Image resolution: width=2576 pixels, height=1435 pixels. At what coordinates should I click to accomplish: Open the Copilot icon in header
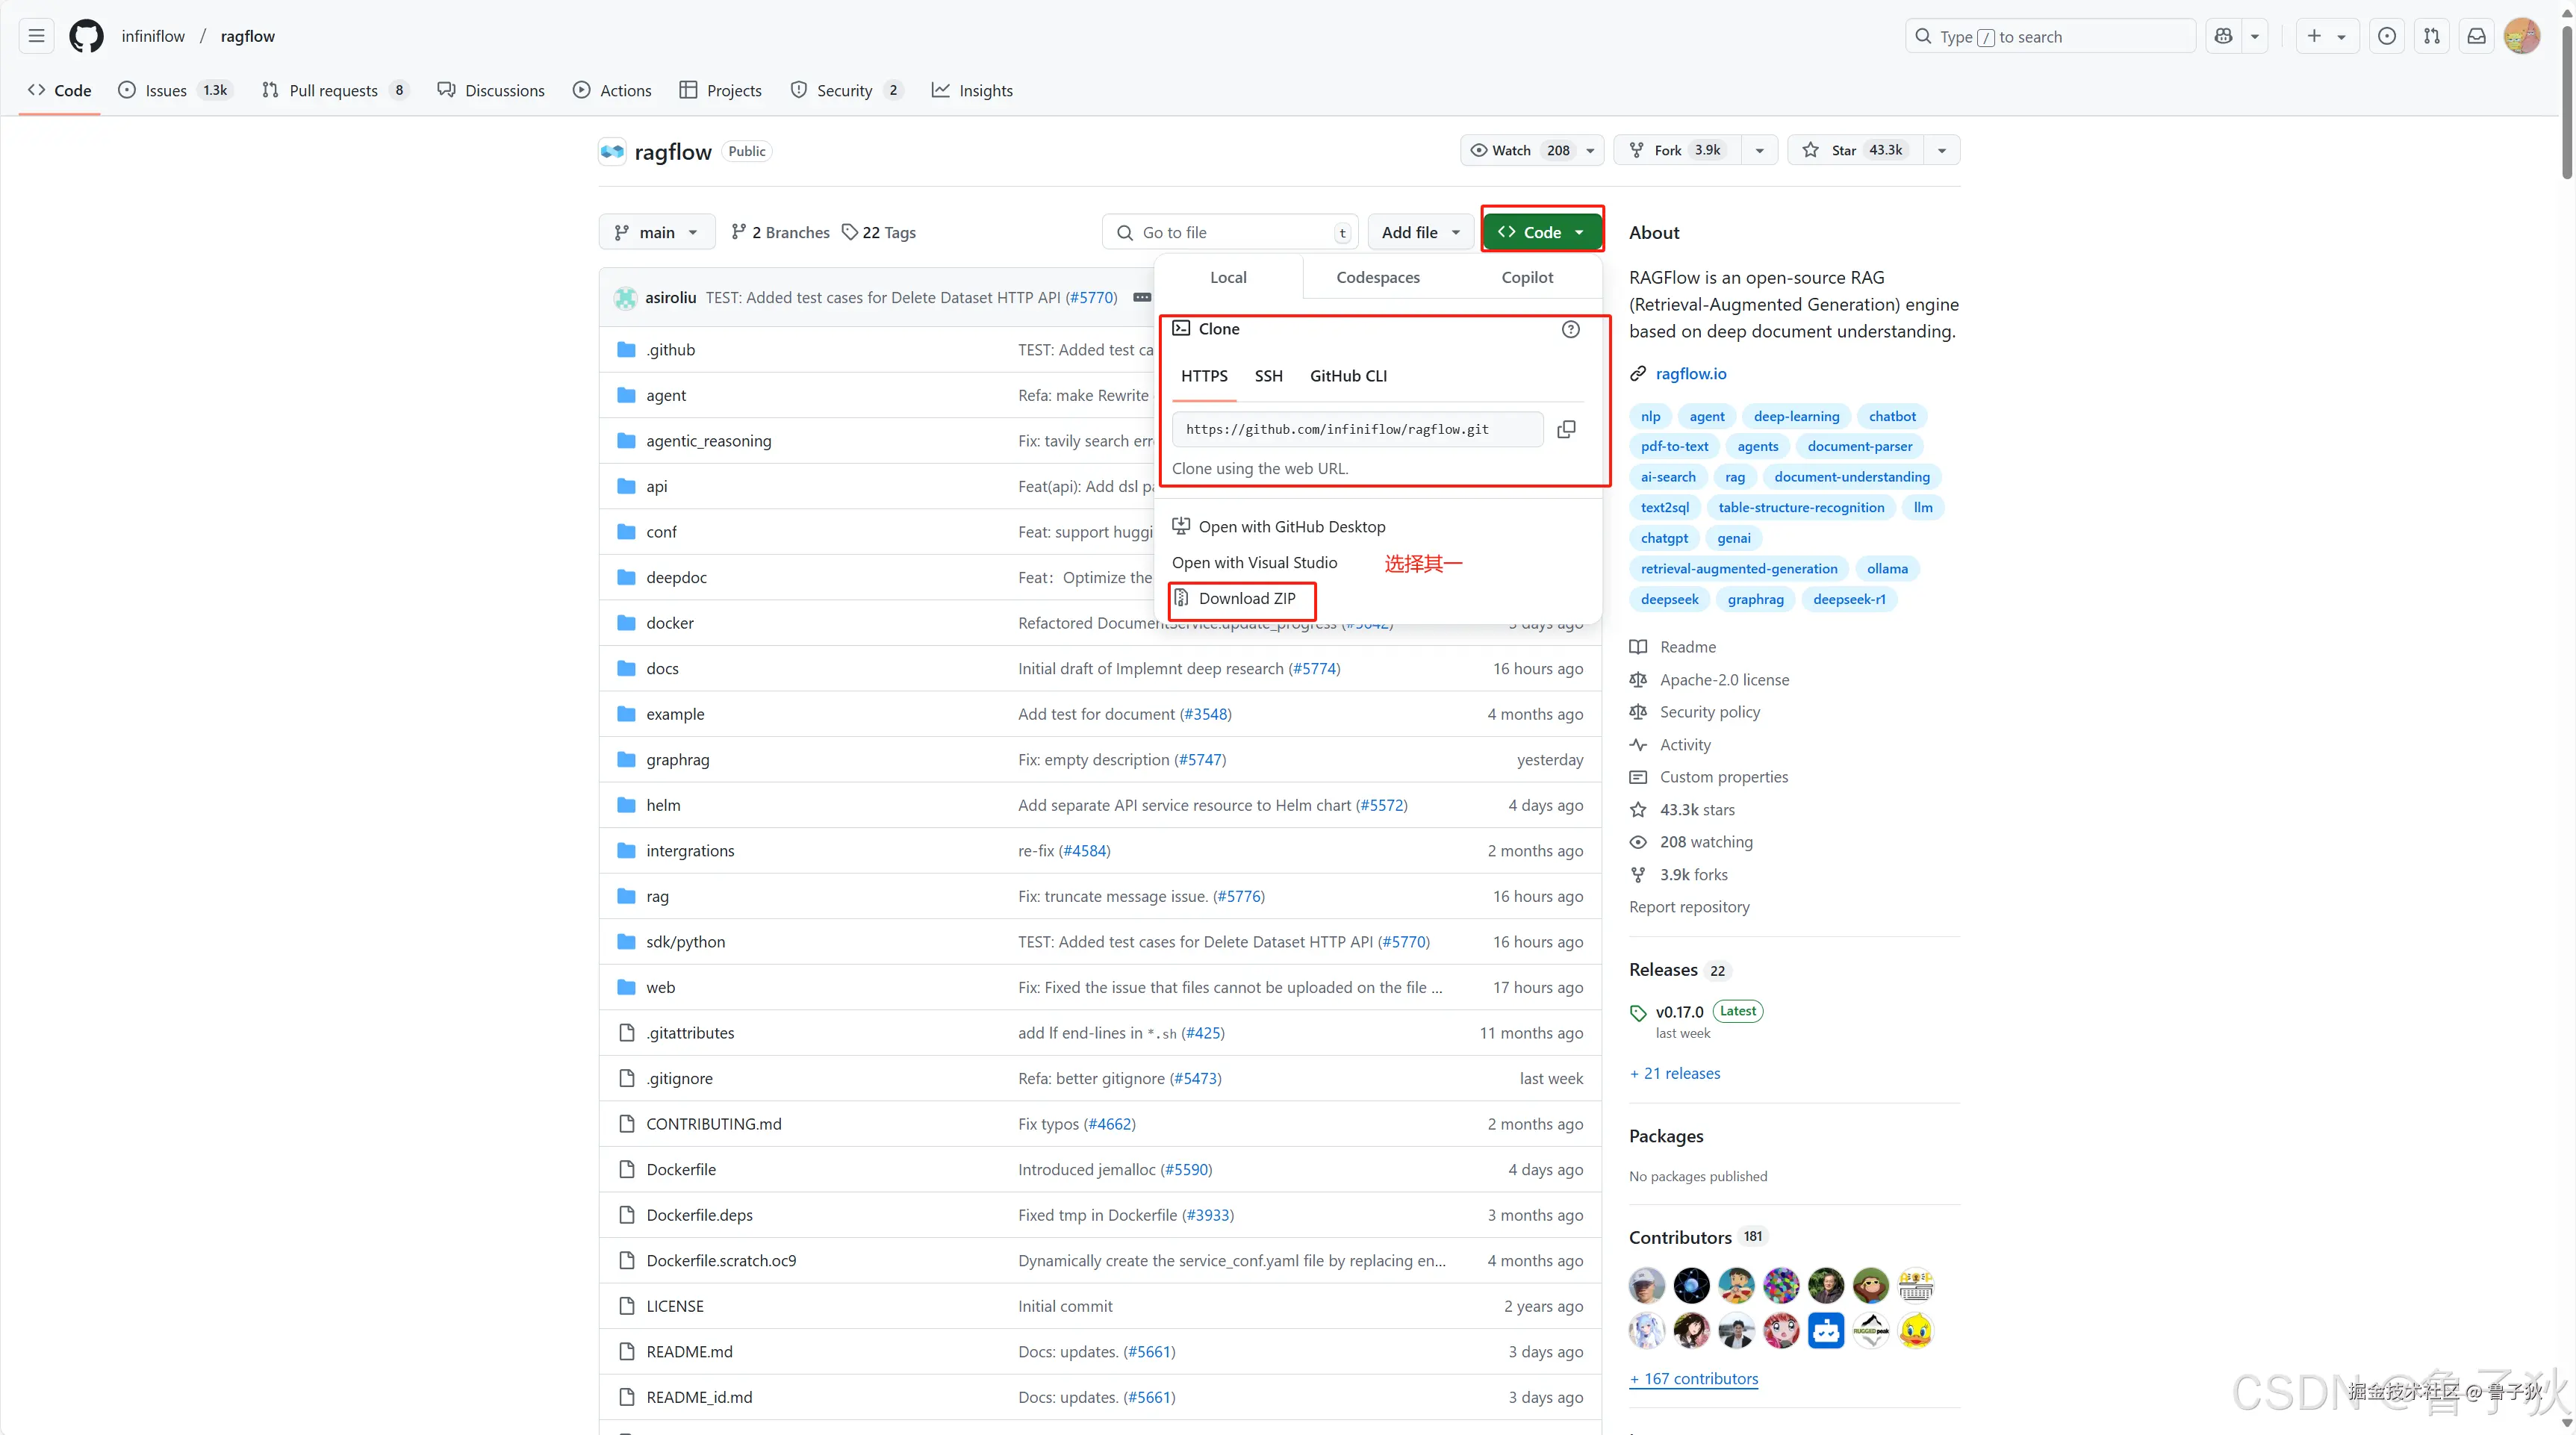pos(2223,36)
